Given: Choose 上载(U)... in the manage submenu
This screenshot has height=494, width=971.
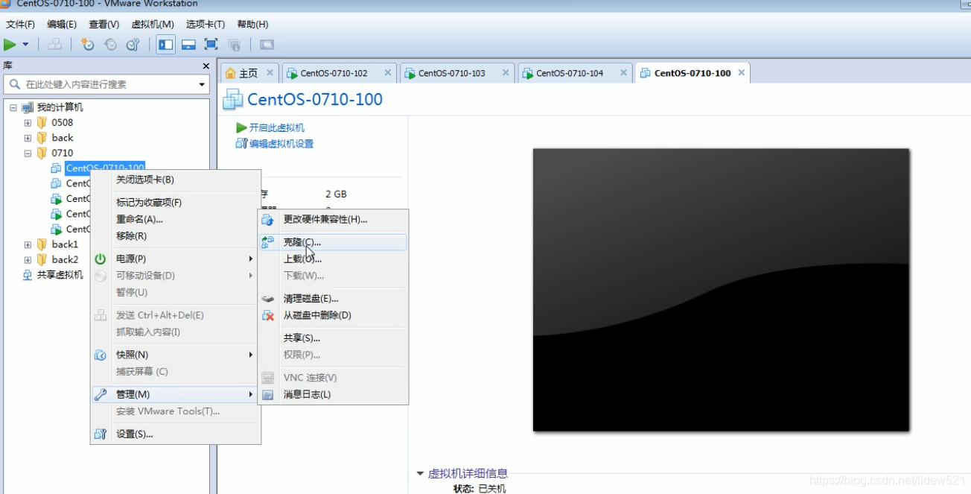Looking at the screenshot, I should click(x=333, y=259).
